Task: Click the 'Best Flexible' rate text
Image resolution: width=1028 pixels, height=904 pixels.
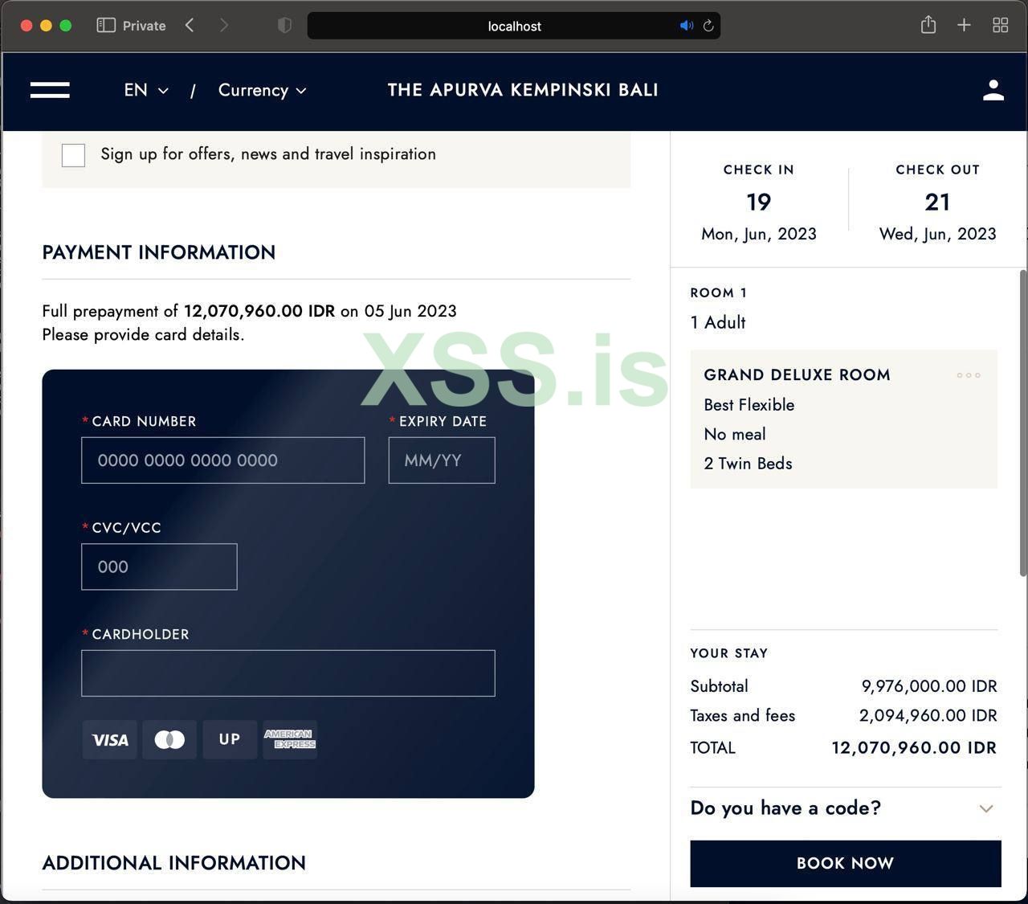Action: click(749, 405)
